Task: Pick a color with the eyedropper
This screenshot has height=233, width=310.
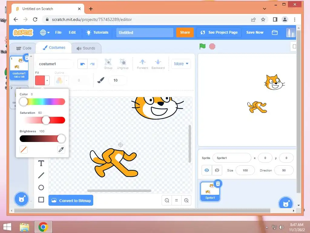Action: 61,150
